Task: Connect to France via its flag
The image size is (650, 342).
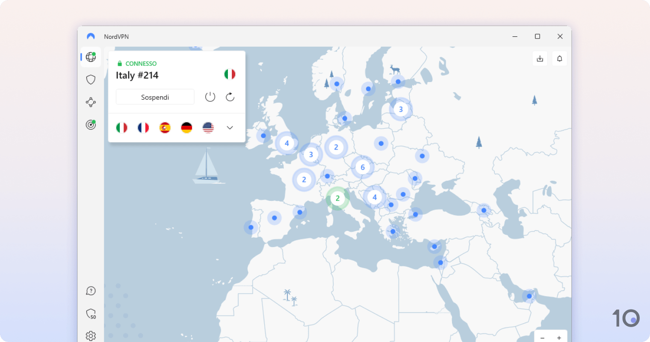Action: (143, 127)
